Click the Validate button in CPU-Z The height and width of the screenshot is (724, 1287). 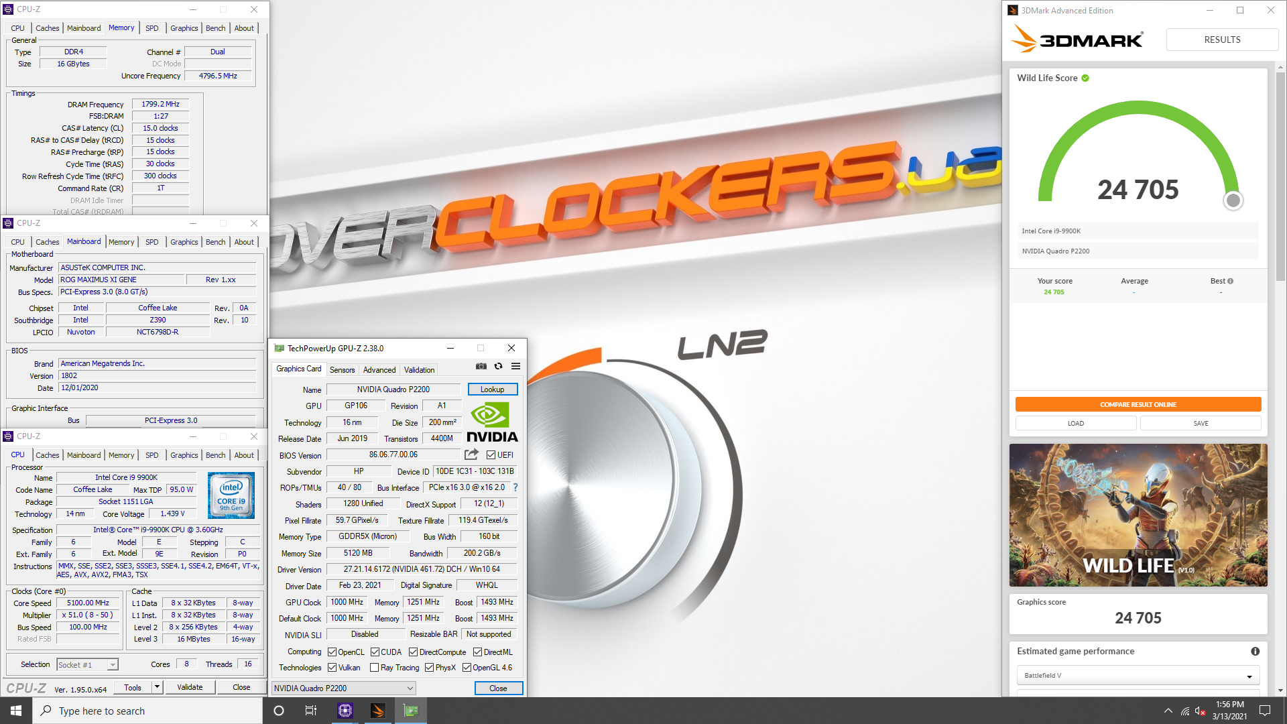(x=190, y=687)
